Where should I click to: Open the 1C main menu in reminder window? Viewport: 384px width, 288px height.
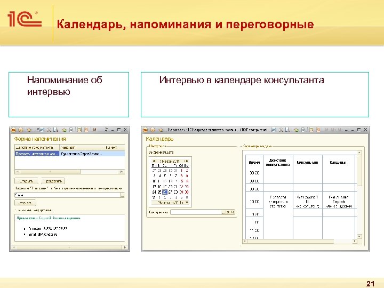(13, 130)
